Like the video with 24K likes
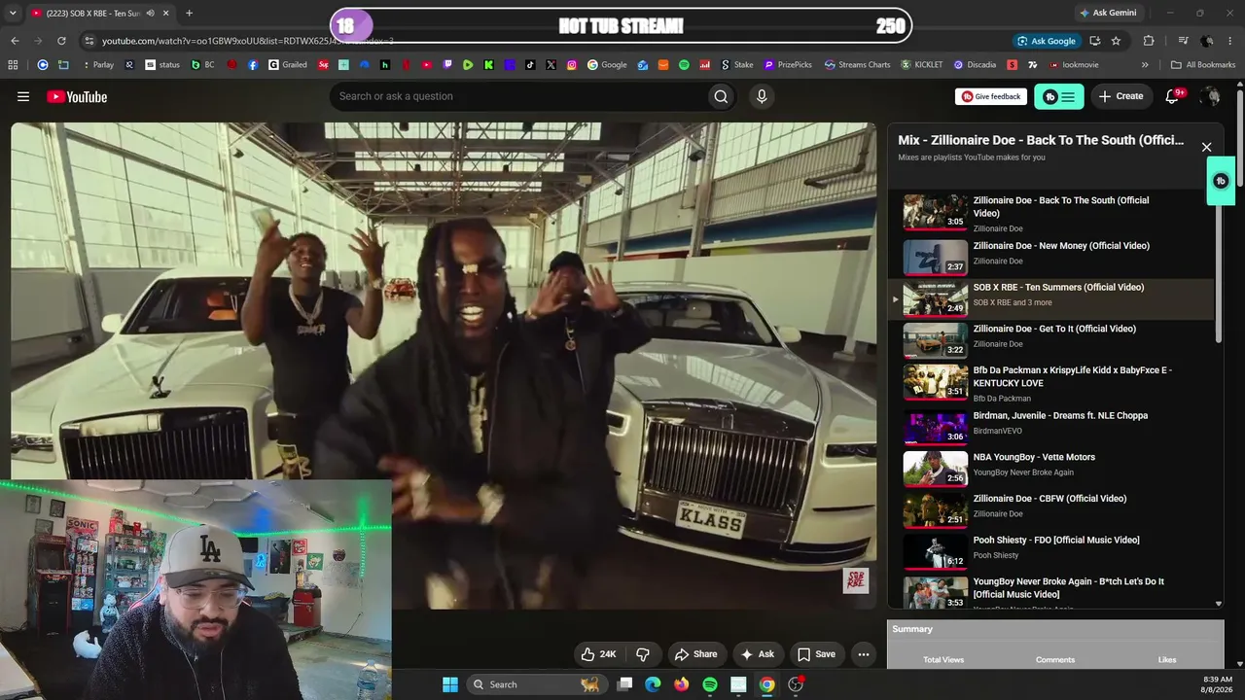The width and height of the screenshot is (1245, 700). click(599, 654)
